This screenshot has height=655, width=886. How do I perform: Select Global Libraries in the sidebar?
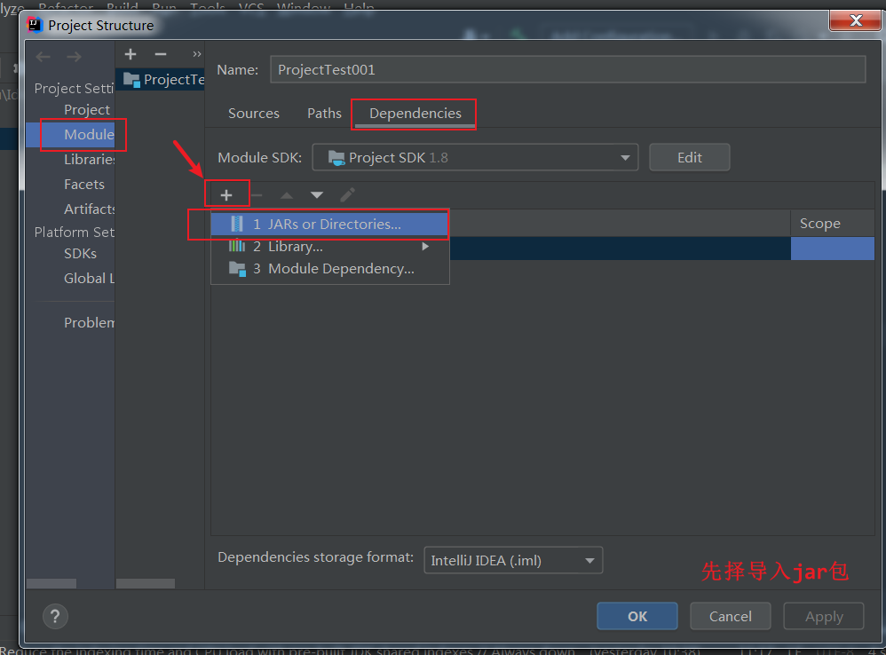pyautogui.click(x=90, y=279)
